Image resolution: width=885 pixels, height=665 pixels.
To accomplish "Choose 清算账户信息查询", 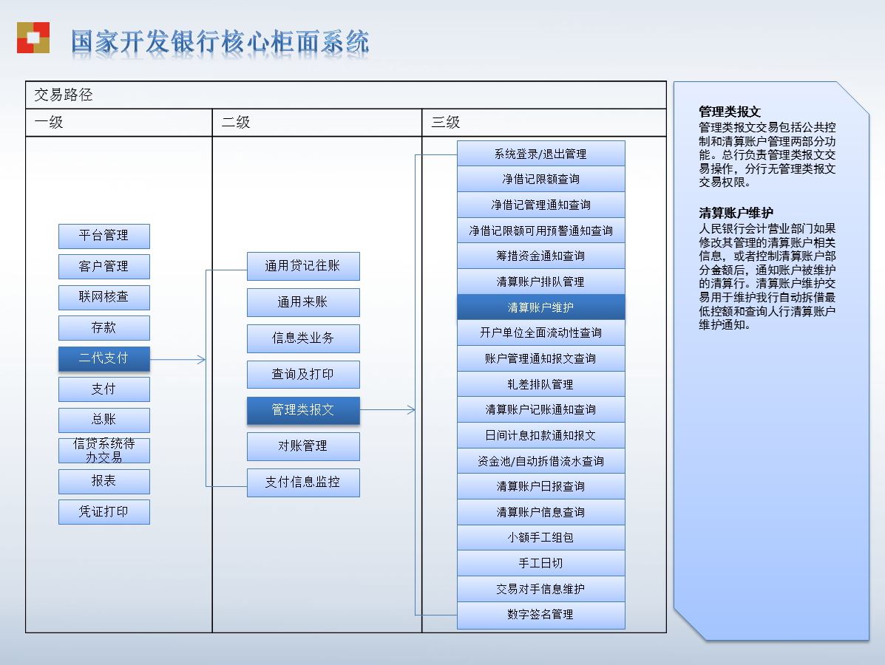I will [540, 512].
